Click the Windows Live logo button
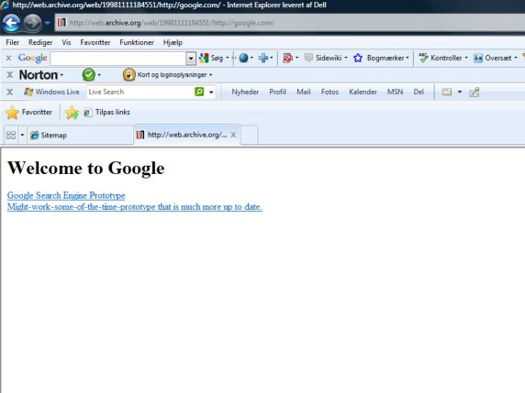The image size is (525, 393). click(51, 92)
